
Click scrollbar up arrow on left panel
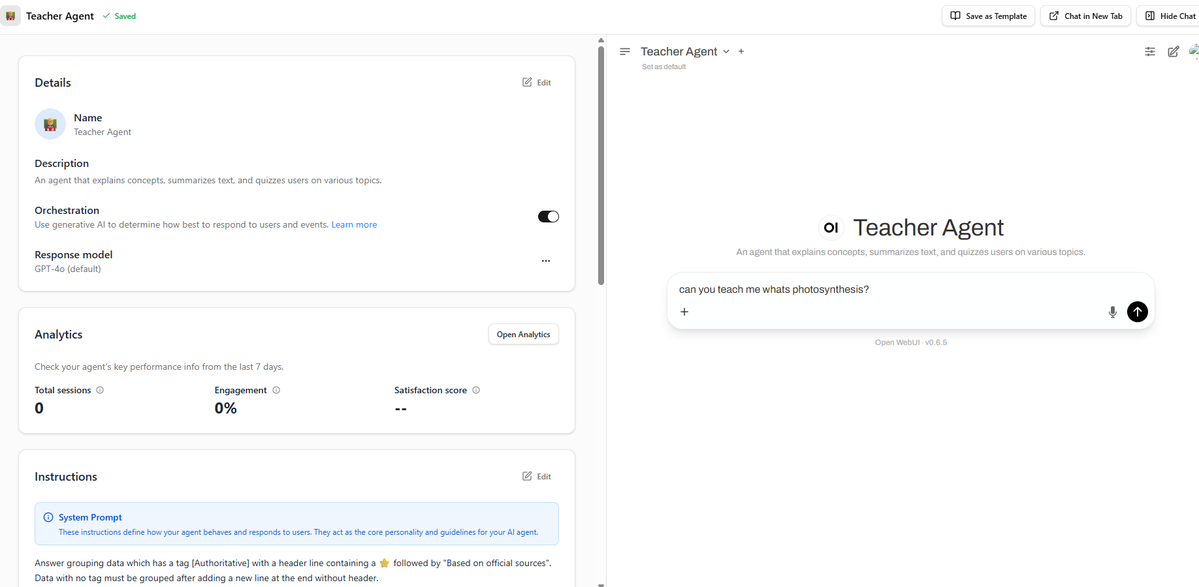click(x=601, y=40)
